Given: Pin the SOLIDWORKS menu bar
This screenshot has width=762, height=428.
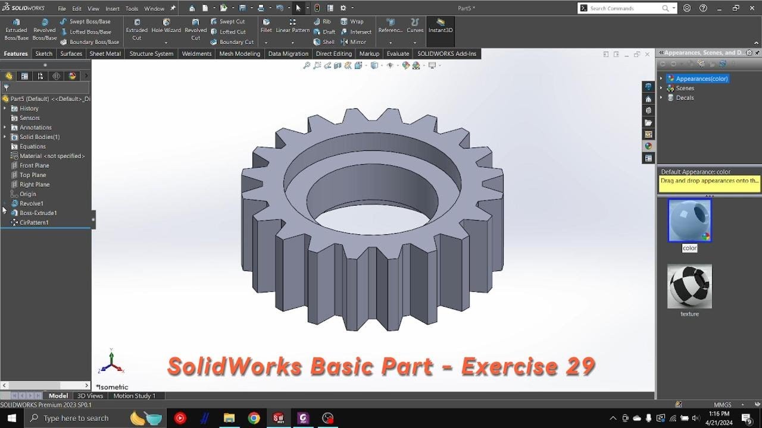Looking at the screenshot, I should tap(173, 8).
